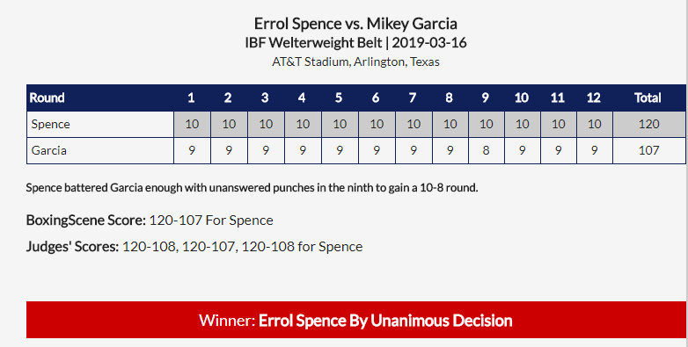Click Garcia's round 9 score of 8

pos(486,151)
